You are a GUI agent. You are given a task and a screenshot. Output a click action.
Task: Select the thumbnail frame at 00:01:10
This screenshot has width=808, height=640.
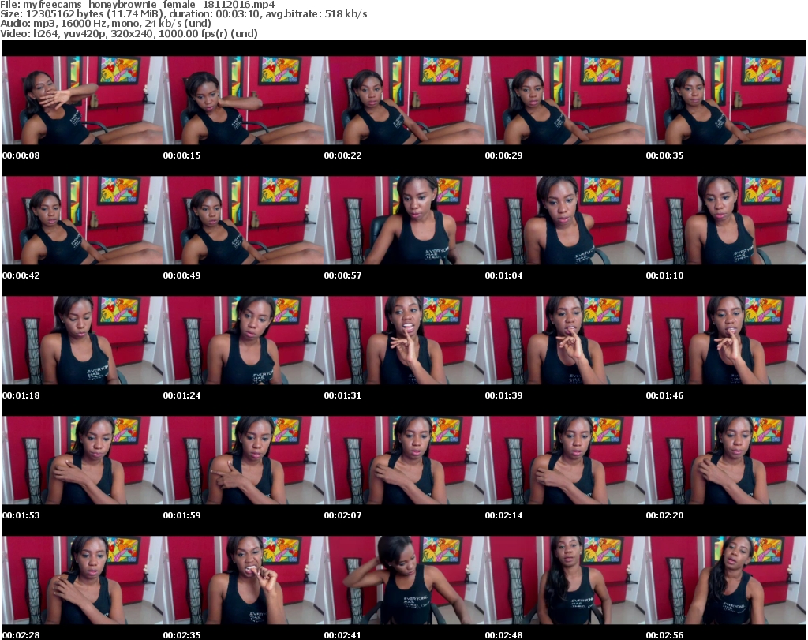pyautogui.click(x=726, y=220)
